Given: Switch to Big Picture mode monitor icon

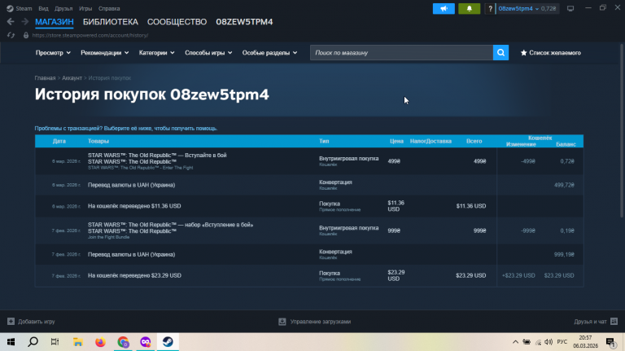Looking at the screenshot, I should coord(570,8).
